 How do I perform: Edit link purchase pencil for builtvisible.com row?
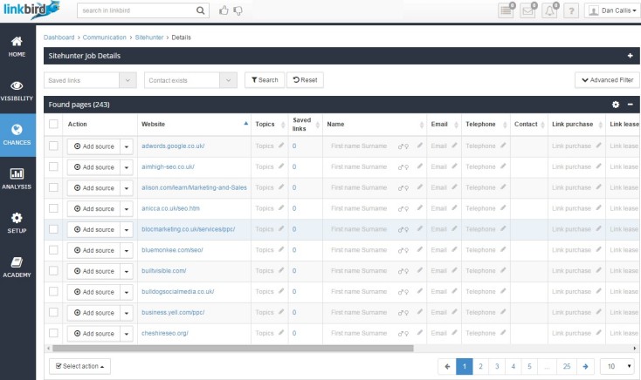[x=598, y=270]
